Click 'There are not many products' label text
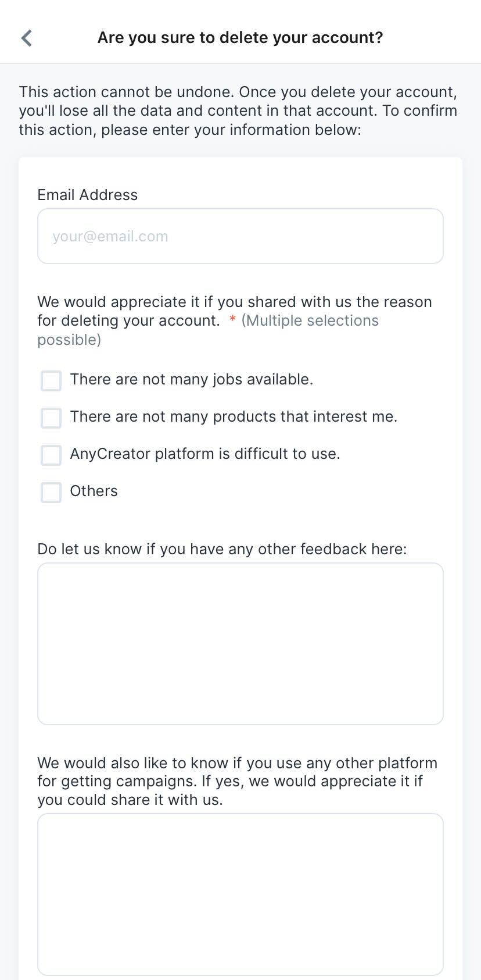This screenshot has height=980, width=481. (233, 417)
